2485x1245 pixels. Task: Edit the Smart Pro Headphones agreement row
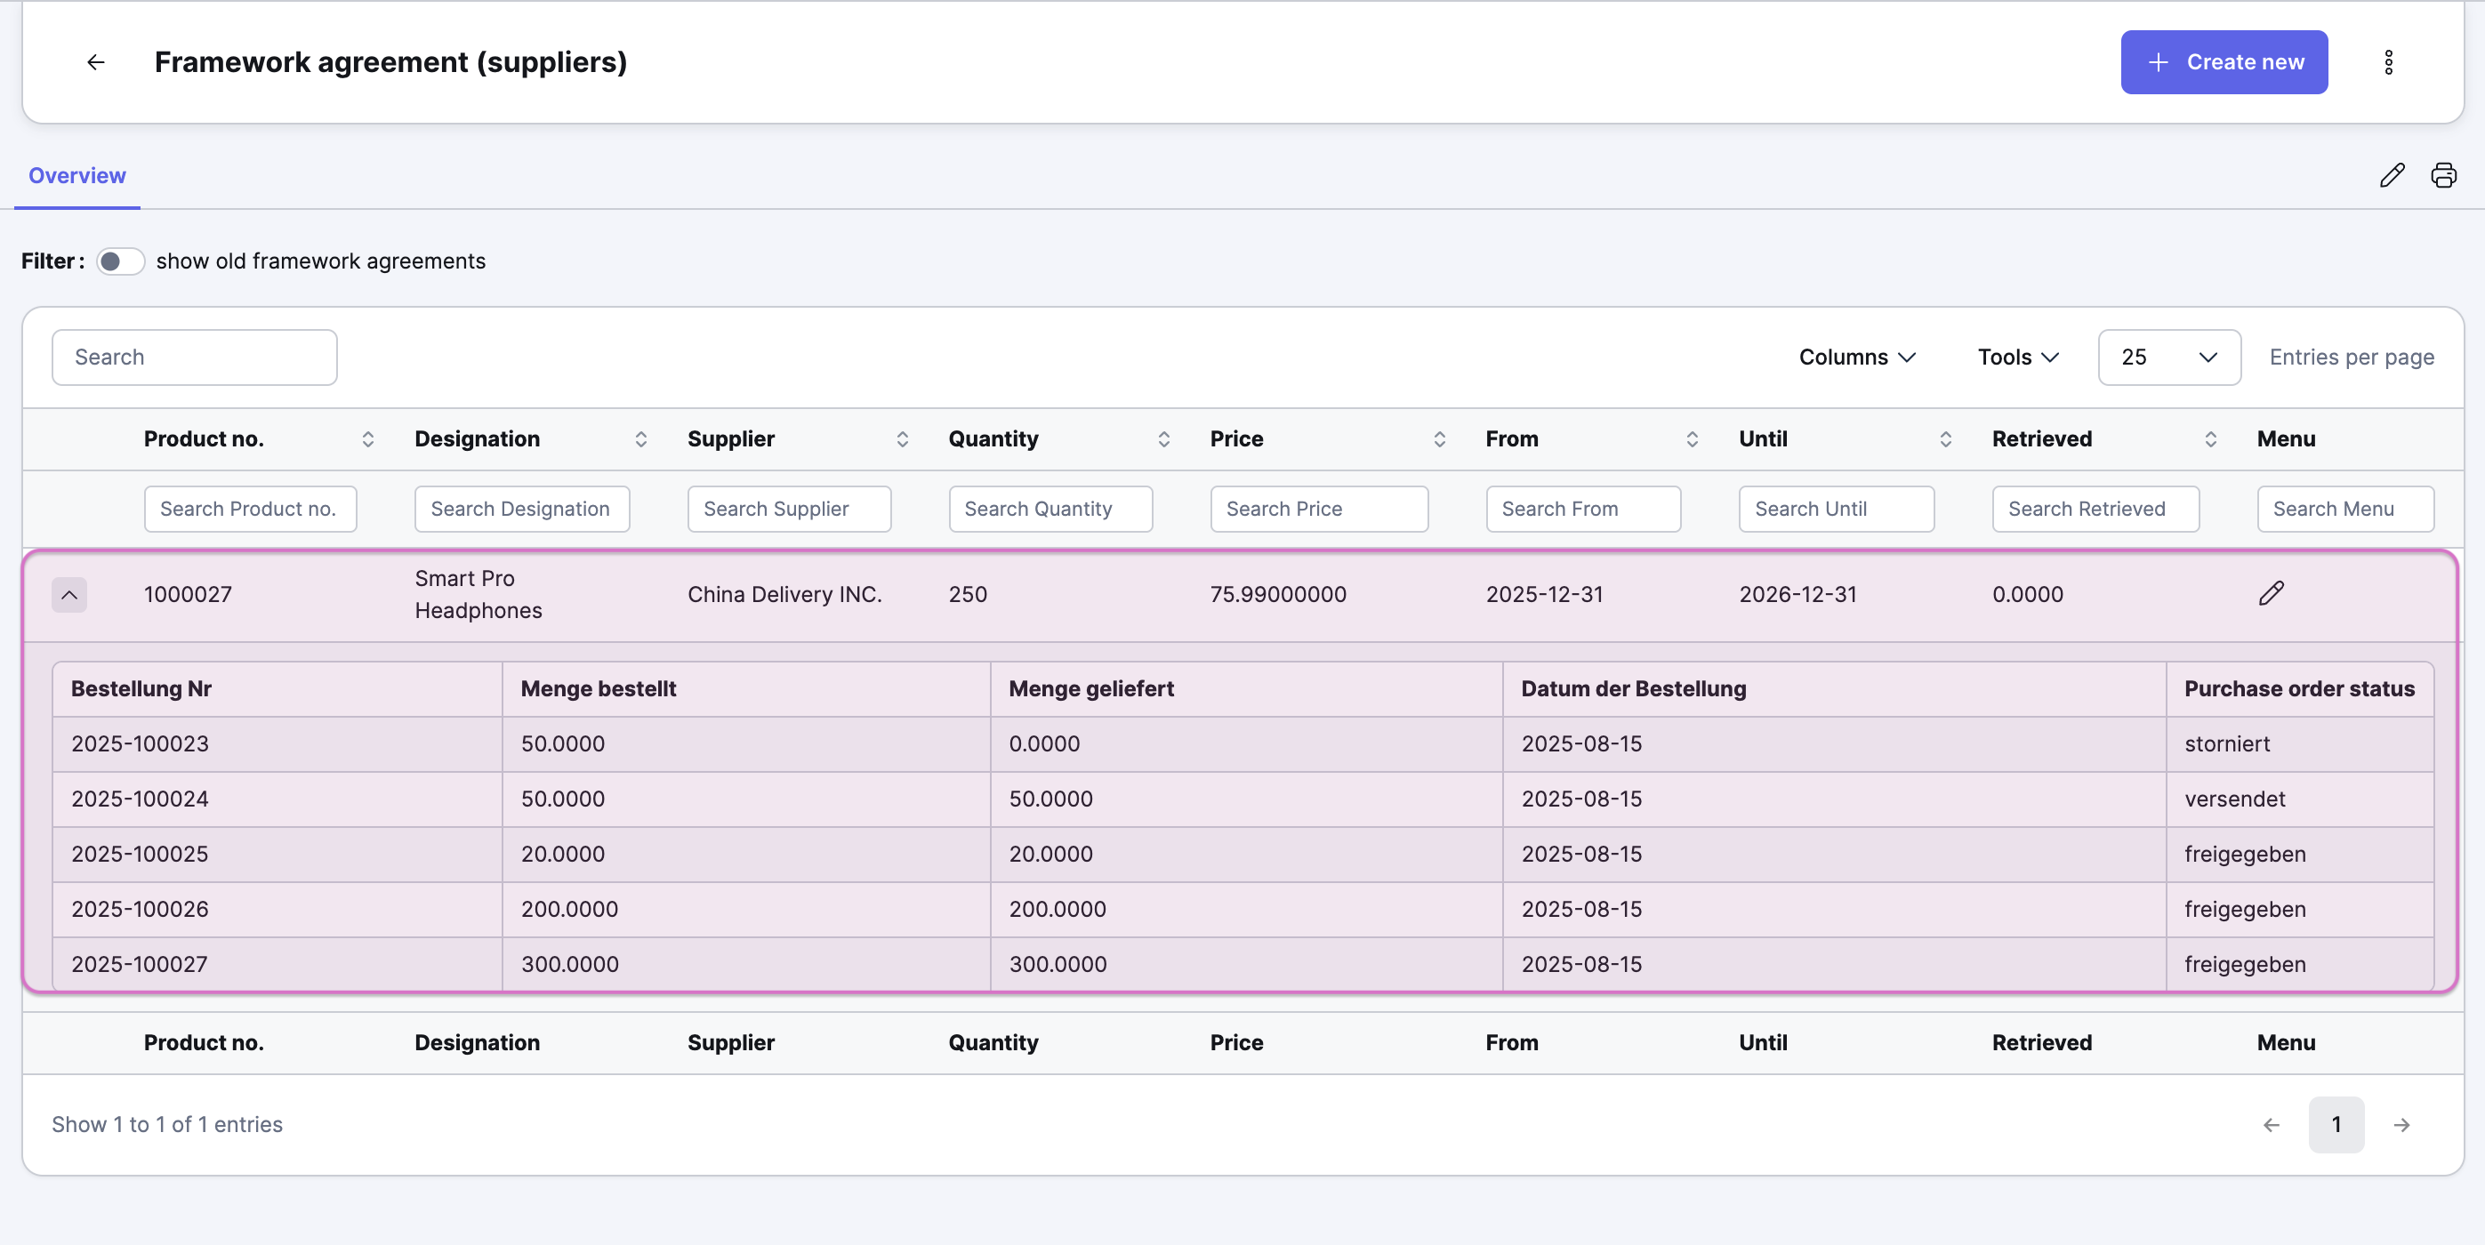click(x=2272, y=593)
